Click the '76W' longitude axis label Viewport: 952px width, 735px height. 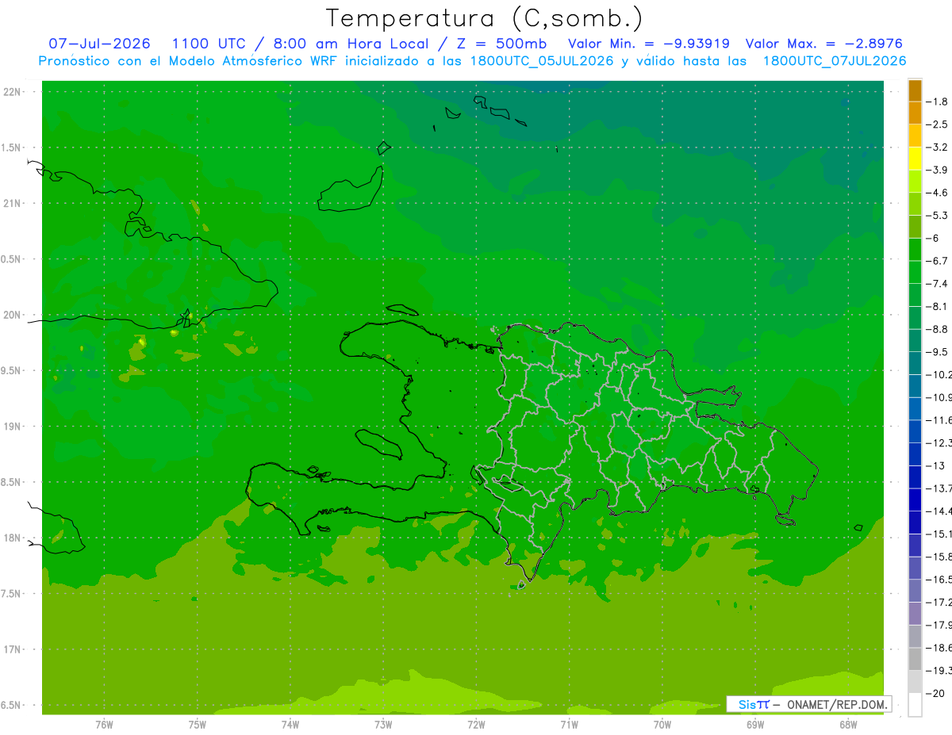(104, 724)
